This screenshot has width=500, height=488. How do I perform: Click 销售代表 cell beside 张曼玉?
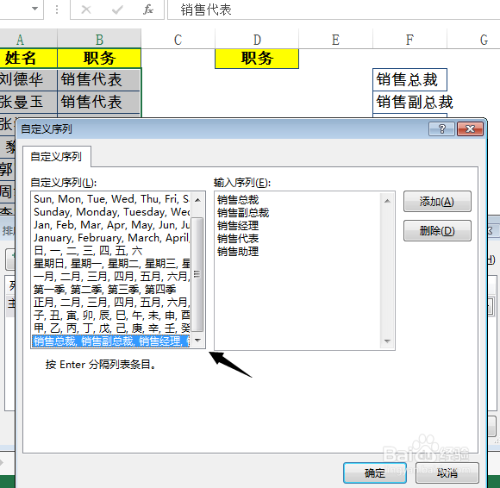coord(99,102)
